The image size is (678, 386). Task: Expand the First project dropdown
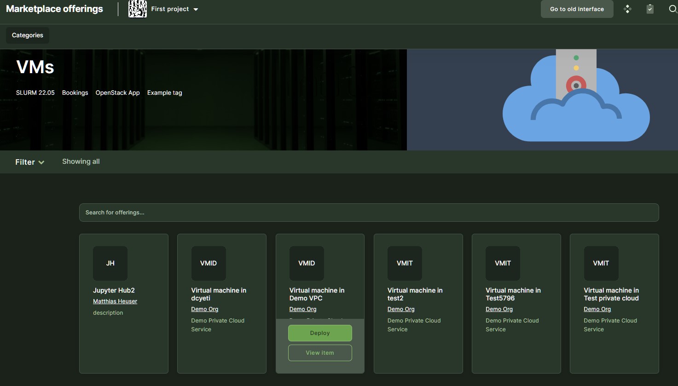pos(196,9)
